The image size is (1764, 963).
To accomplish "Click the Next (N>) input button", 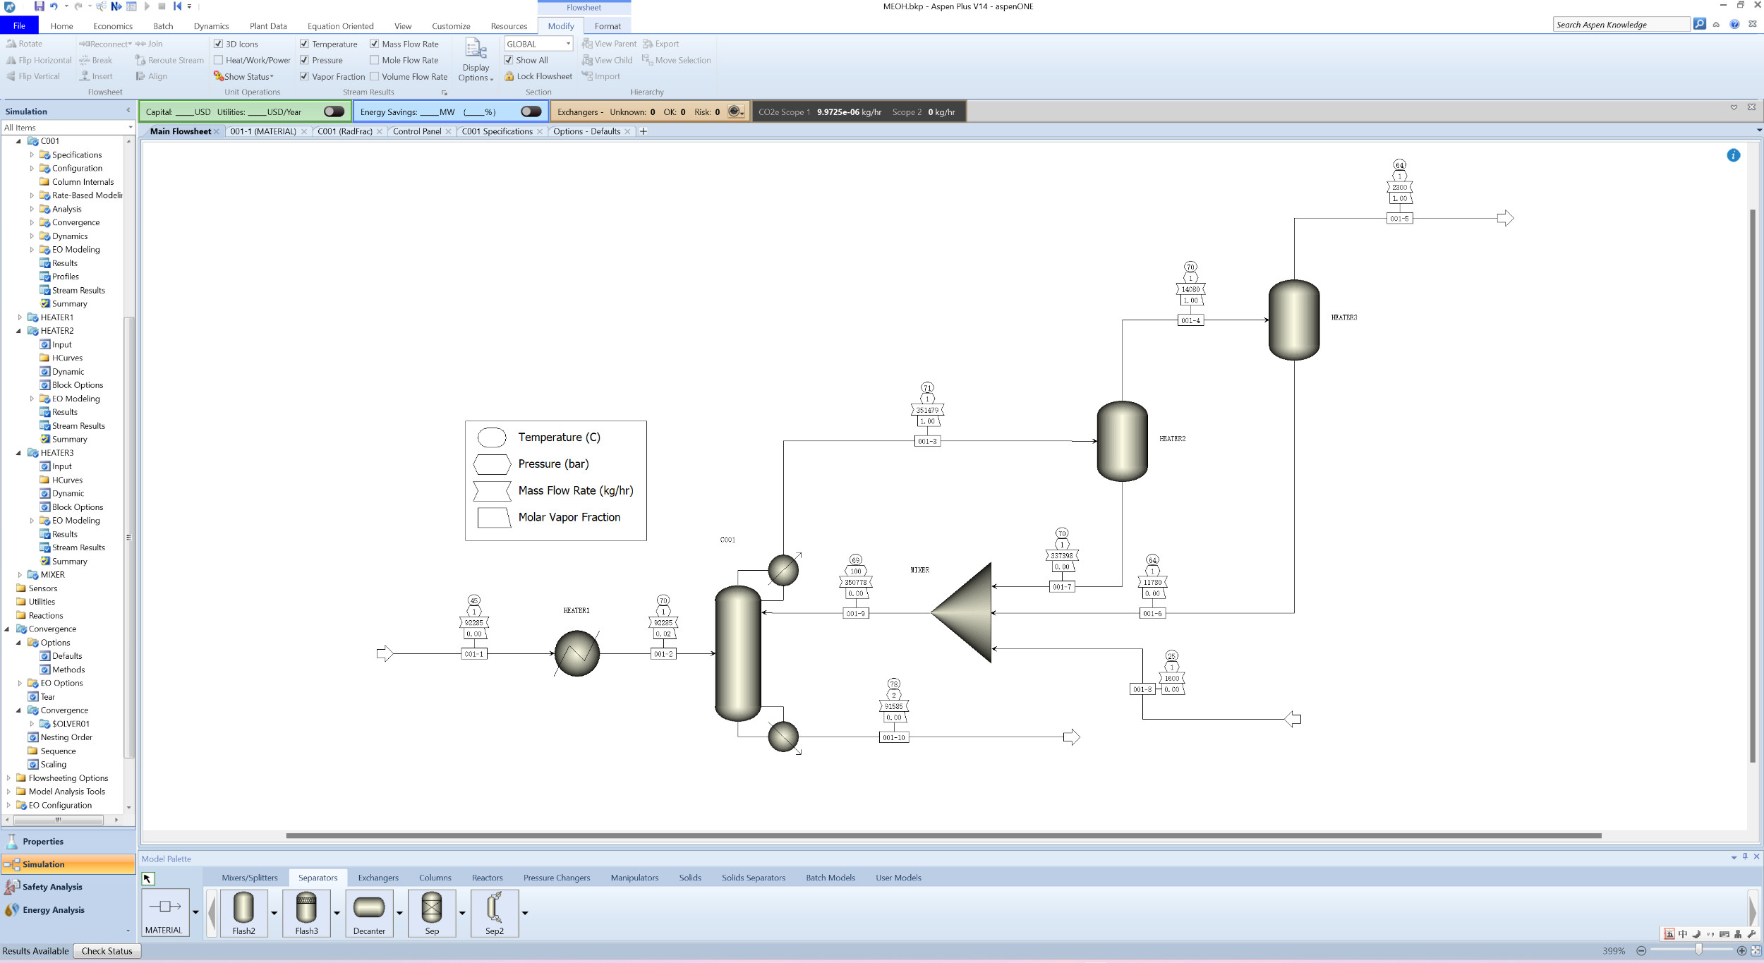I will tap(116, 6).
